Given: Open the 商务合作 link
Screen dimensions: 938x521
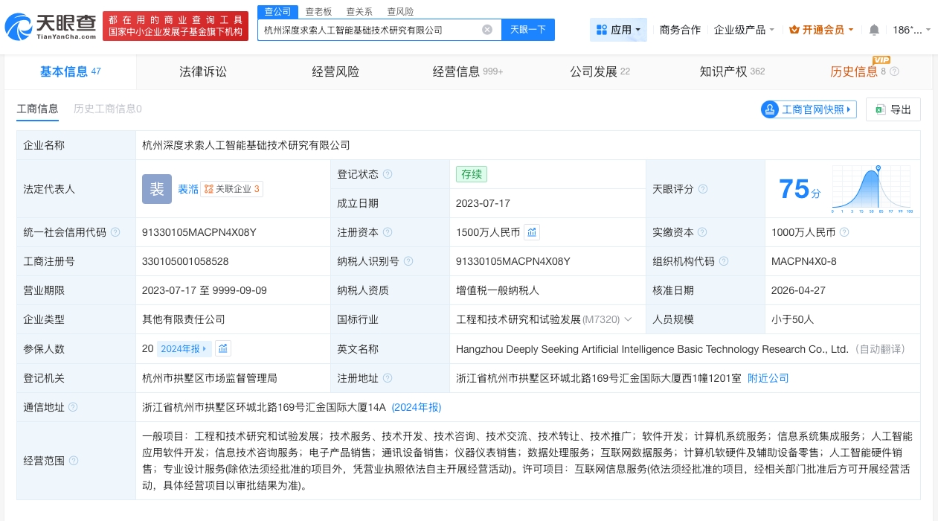Looking at the screenshot, I should click(680, 30).
